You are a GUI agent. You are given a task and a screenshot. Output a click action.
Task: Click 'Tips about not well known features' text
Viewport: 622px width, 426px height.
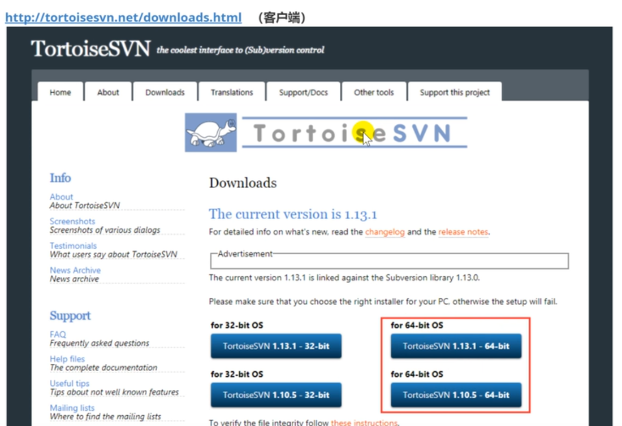click(114, 392)
